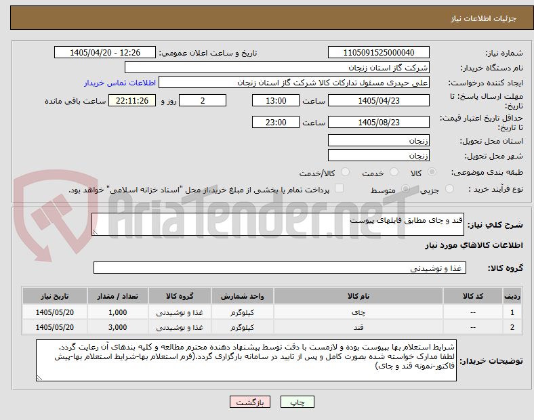Click unit کیلوگرم in the قند row

click(242, 327)
